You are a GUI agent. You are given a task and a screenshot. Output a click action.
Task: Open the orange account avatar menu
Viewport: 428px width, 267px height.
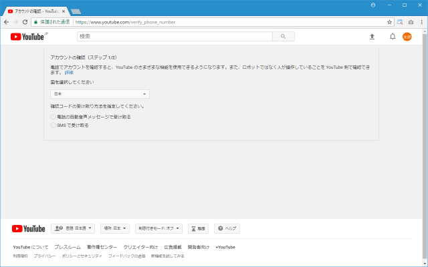[x=407, y=37]
